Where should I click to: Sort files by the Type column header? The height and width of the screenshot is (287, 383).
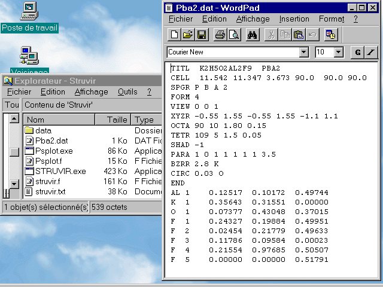point(146,120)
